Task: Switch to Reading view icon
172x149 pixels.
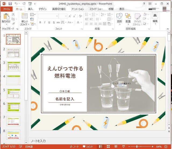Action: [116, 147]
